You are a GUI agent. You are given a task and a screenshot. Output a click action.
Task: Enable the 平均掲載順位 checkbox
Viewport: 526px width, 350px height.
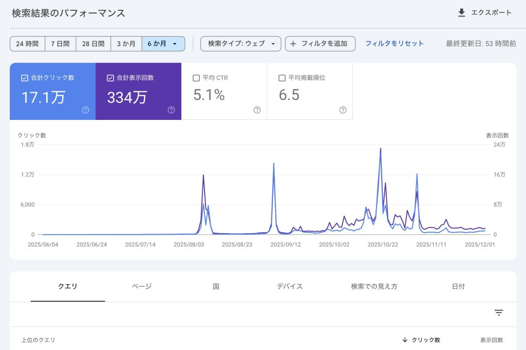pos(281,78)
